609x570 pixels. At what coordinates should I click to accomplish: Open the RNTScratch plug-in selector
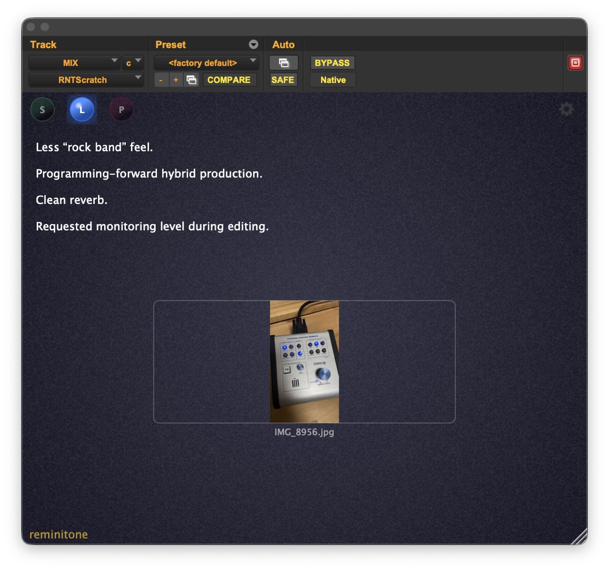coord(86,80)
